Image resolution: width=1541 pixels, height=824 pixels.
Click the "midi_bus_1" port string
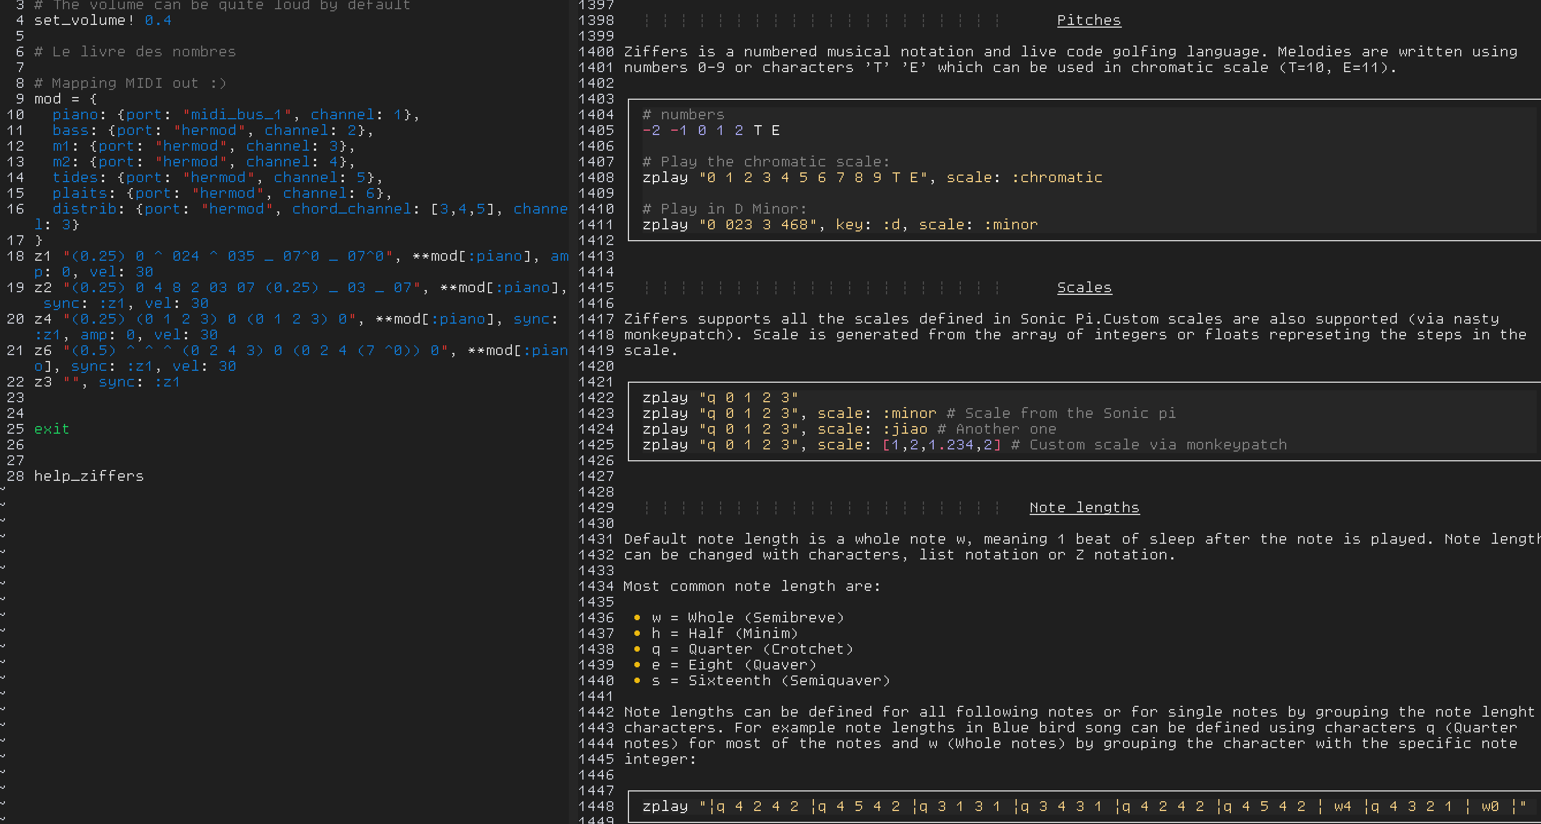[x=237, y=115]
